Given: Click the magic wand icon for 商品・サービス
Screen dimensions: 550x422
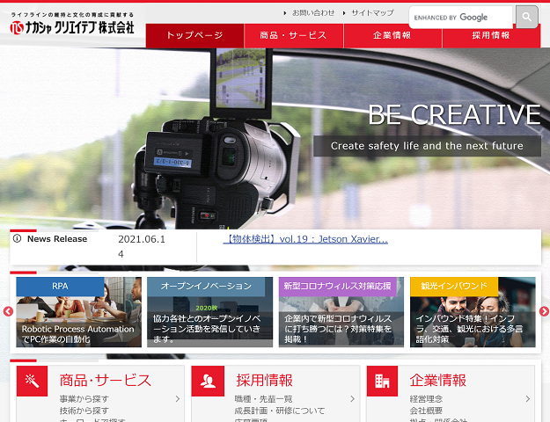Looking at the screenshot, I should point(32,381).
